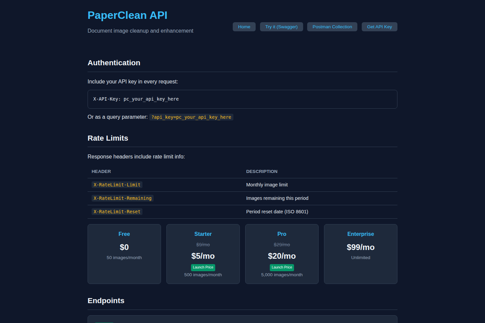Click the 5,000 images/month text
Screen dimensions: 485x323
[x=282, y=275]
